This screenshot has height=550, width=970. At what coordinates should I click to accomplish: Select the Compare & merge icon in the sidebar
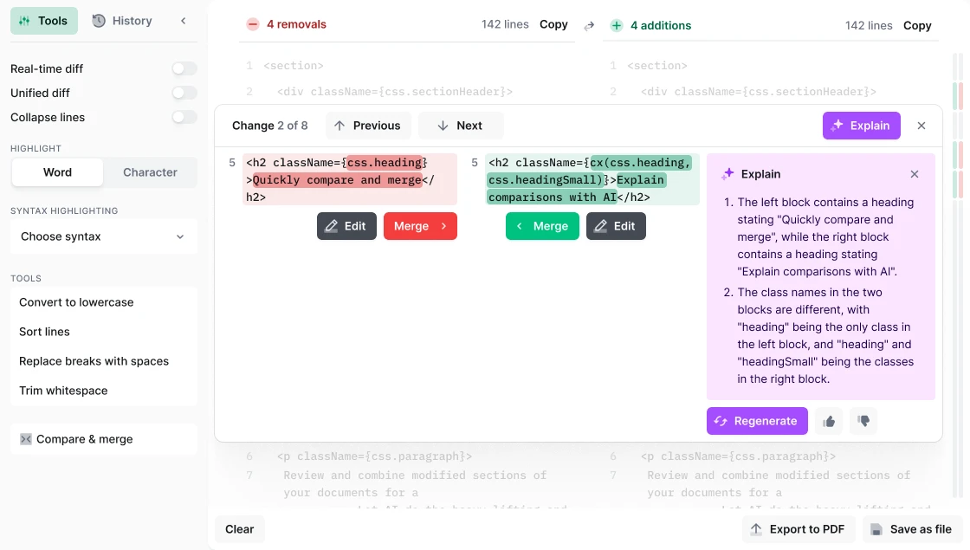[x=25, y=439]
